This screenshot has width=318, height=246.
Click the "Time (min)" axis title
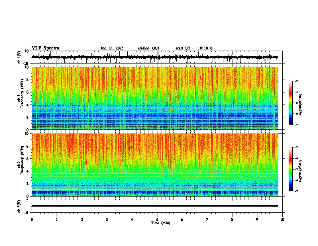coord(161,223)
